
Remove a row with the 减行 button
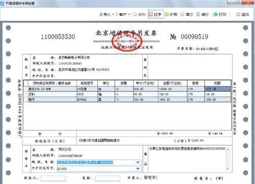point(202,14)
